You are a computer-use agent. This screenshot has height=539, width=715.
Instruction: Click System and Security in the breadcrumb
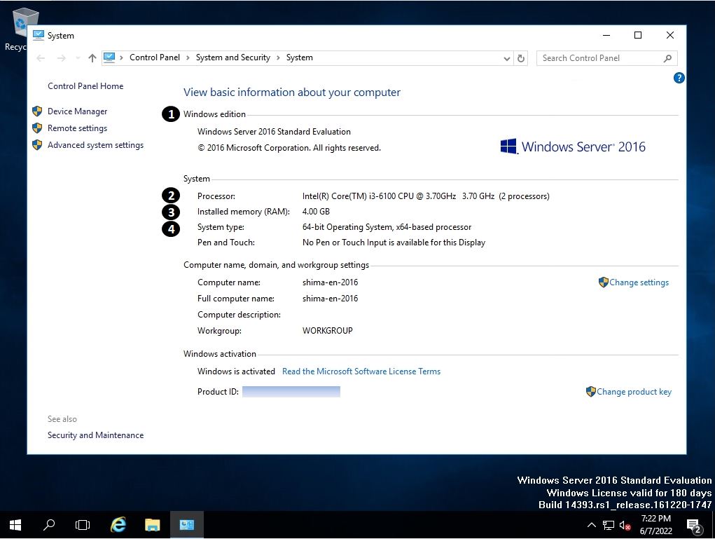coord(233,57)
